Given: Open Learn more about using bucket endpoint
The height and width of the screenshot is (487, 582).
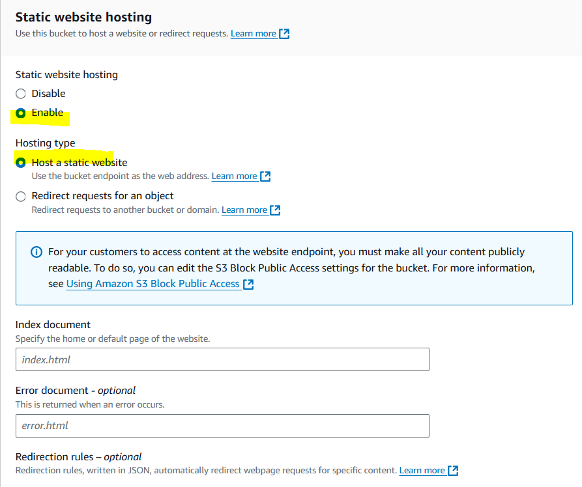Looking at the screenshot, I should 234,176.
